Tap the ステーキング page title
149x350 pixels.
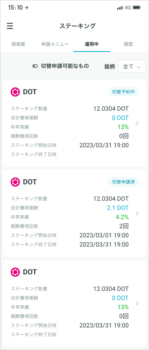(77, 26)
